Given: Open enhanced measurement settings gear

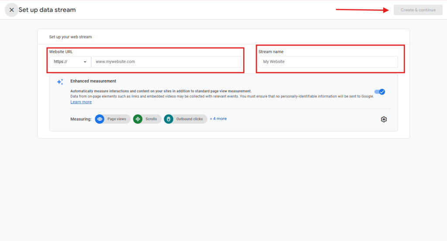Looking at the screenshot, I should click(384, 119).
